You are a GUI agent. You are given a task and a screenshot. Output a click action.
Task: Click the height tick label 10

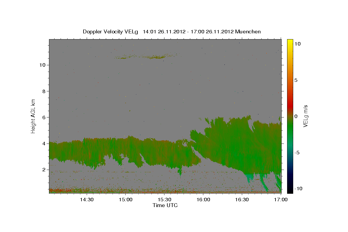pos(42,65)
